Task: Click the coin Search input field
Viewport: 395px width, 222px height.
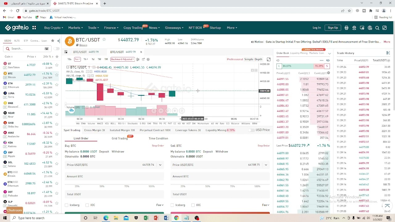Action: pos(27,49)
